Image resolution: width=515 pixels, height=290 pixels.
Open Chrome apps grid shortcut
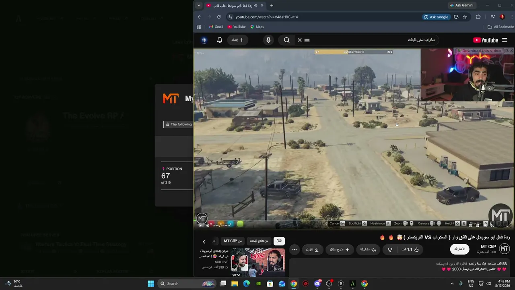click(x=199, y=27)
